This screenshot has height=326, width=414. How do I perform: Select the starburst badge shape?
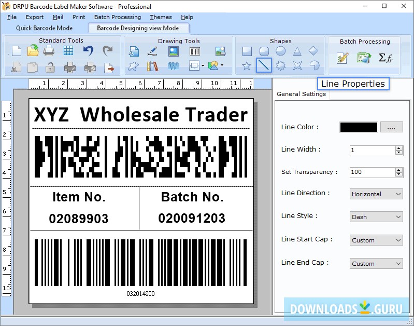tap(280, 65)
